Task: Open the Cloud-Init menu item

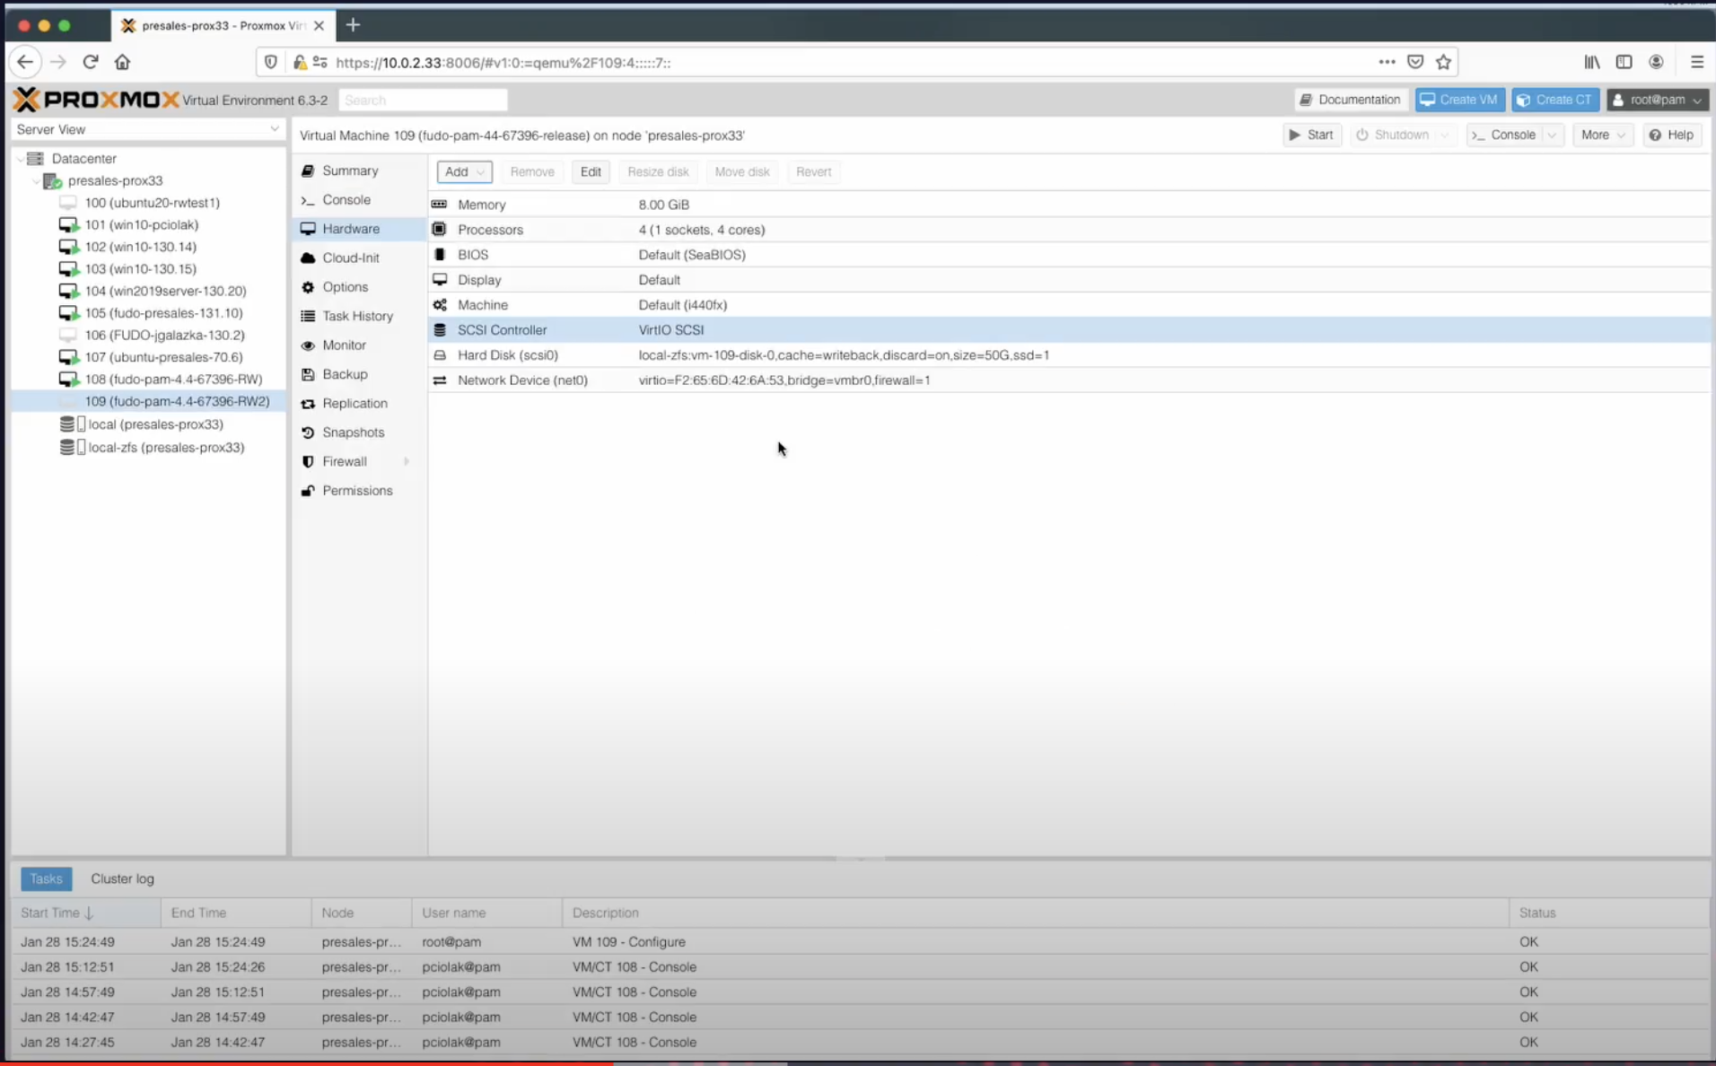Action: coord(350,258)
